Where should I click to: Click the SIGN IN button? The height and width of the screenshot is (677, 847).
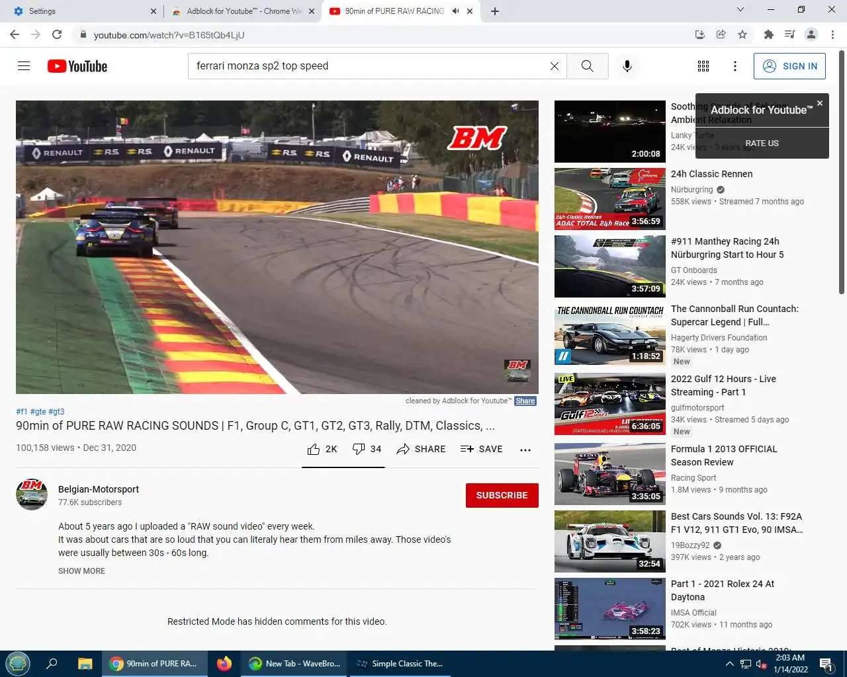[789, 66]
